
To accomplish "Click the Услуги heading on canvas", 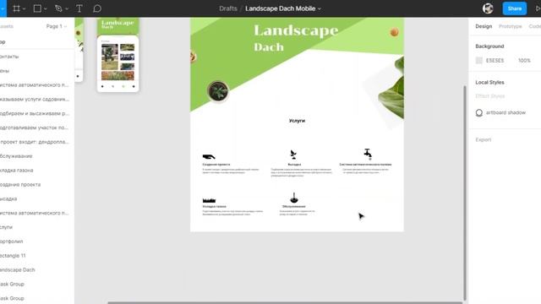I will point(297,121).
